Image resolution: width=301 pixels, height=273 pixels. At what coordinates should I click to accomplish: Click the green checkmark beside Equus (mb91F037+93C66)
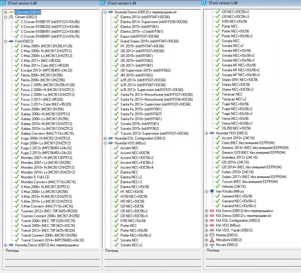pos(116,36)
